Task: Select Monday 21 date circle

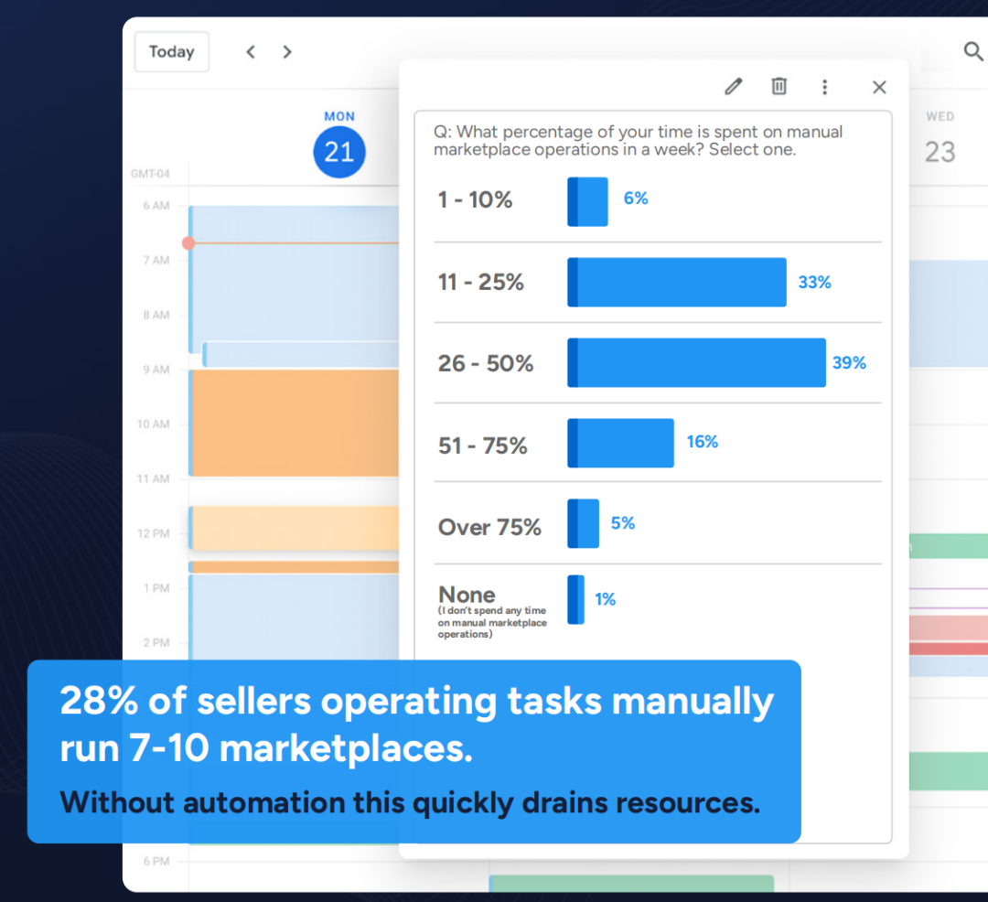Action: 339,152
